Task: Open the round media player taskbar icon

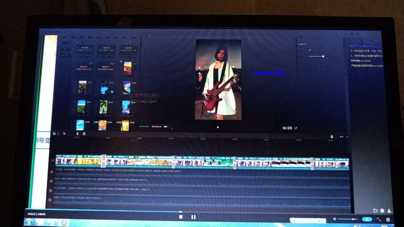Action: click(64, 223)
